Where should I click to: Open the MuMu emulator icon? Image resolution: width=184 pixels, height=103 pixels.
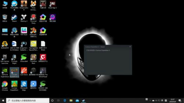point(14,6)
